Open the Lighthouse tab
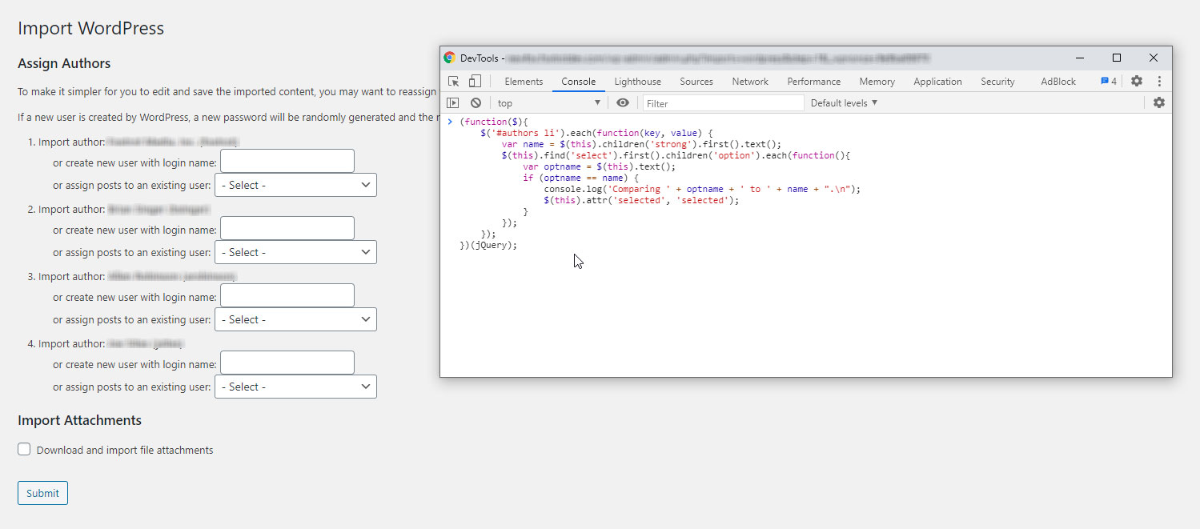 pyautogui.click(x=638, y=82)
